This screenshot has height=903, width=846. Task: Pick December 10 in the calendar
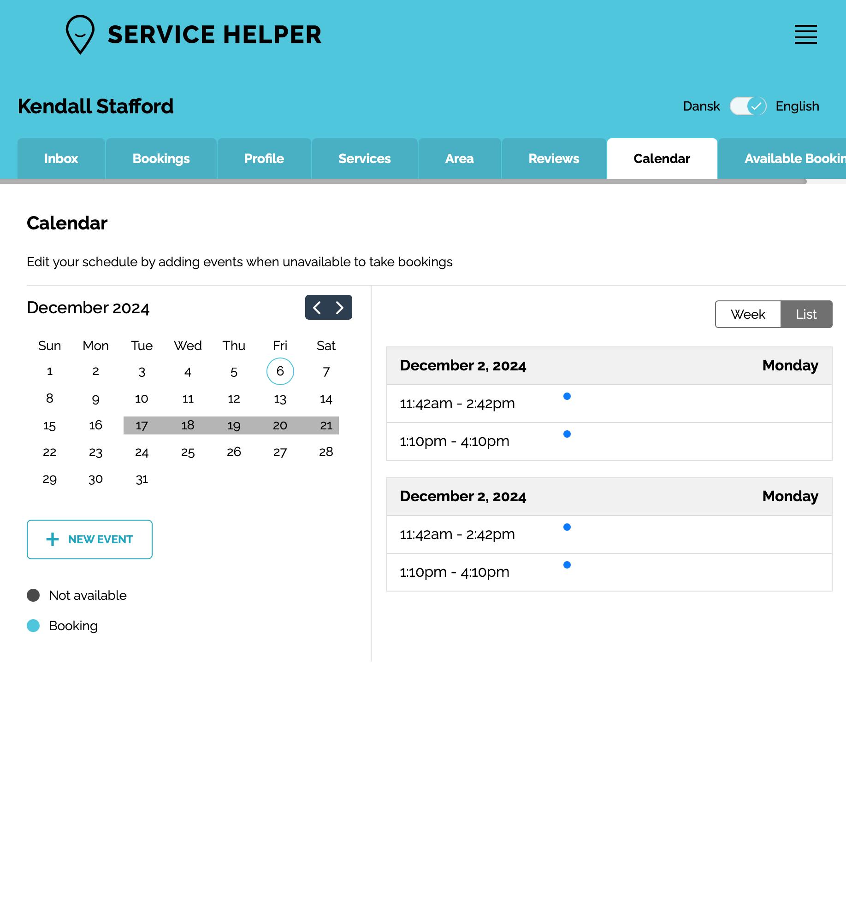[x=142, y=399]
